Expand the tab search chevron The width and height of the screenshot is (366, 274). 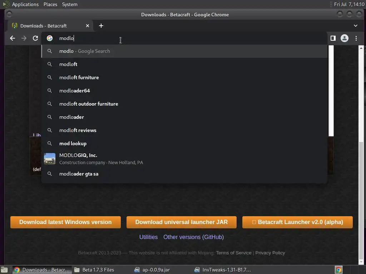click(356, 26)
